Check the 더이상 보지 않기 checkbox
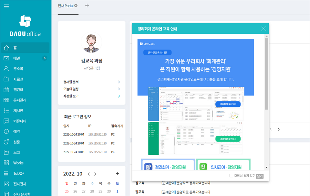 pyautogui.click(x=231, y=175)
